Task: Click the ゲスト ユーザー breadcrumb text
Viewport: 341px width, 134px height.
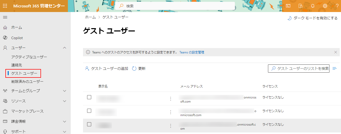Action: (x=116, y=17)
